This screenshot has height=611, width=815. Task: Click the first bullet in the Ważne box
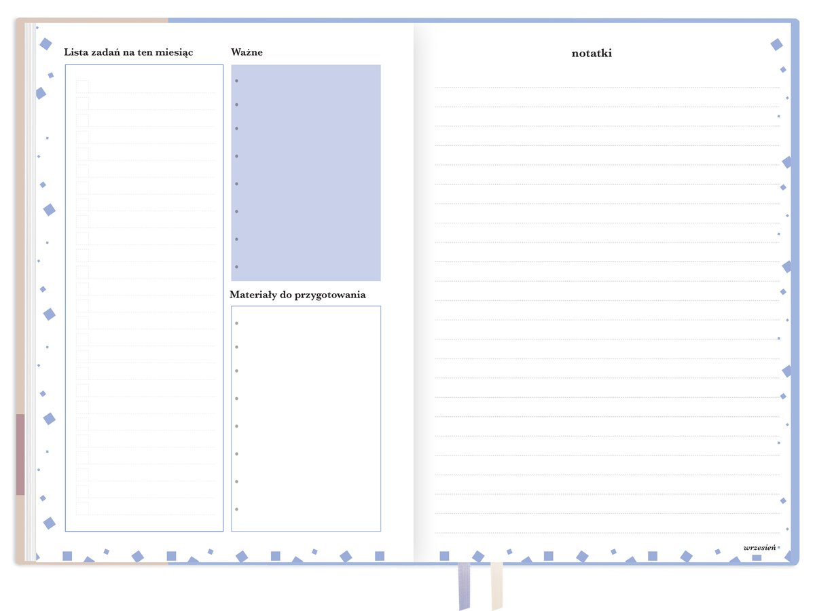tap(236, 81)
